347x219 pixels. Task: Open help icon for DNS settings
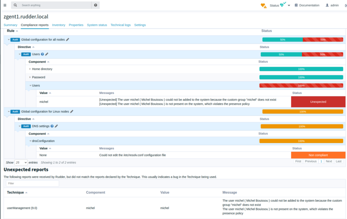(x=52, y=126)
